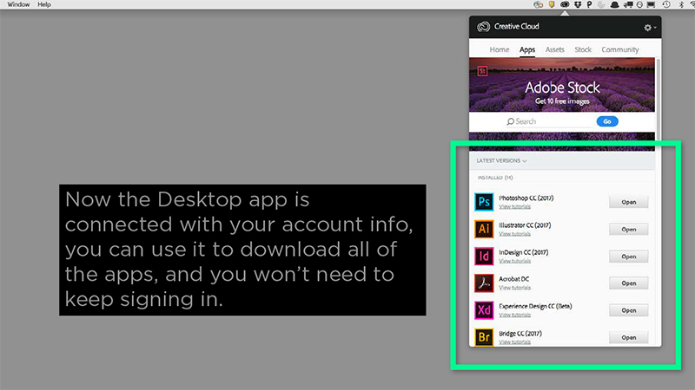Click the Adobe Stock search field

550,121
